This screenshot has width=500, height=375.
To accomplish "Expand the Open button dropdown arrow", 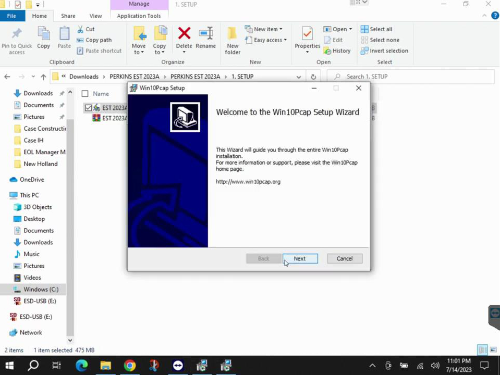I will point(351,29).
